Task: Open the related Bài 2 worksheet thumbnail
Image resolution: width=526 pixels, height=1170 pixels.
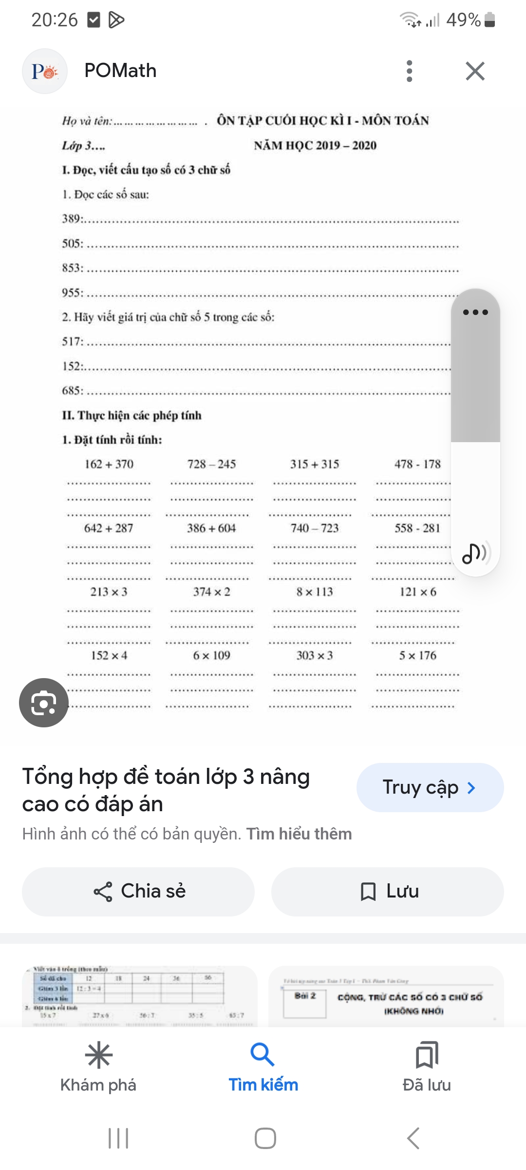Action: click(x=386, y=996)
